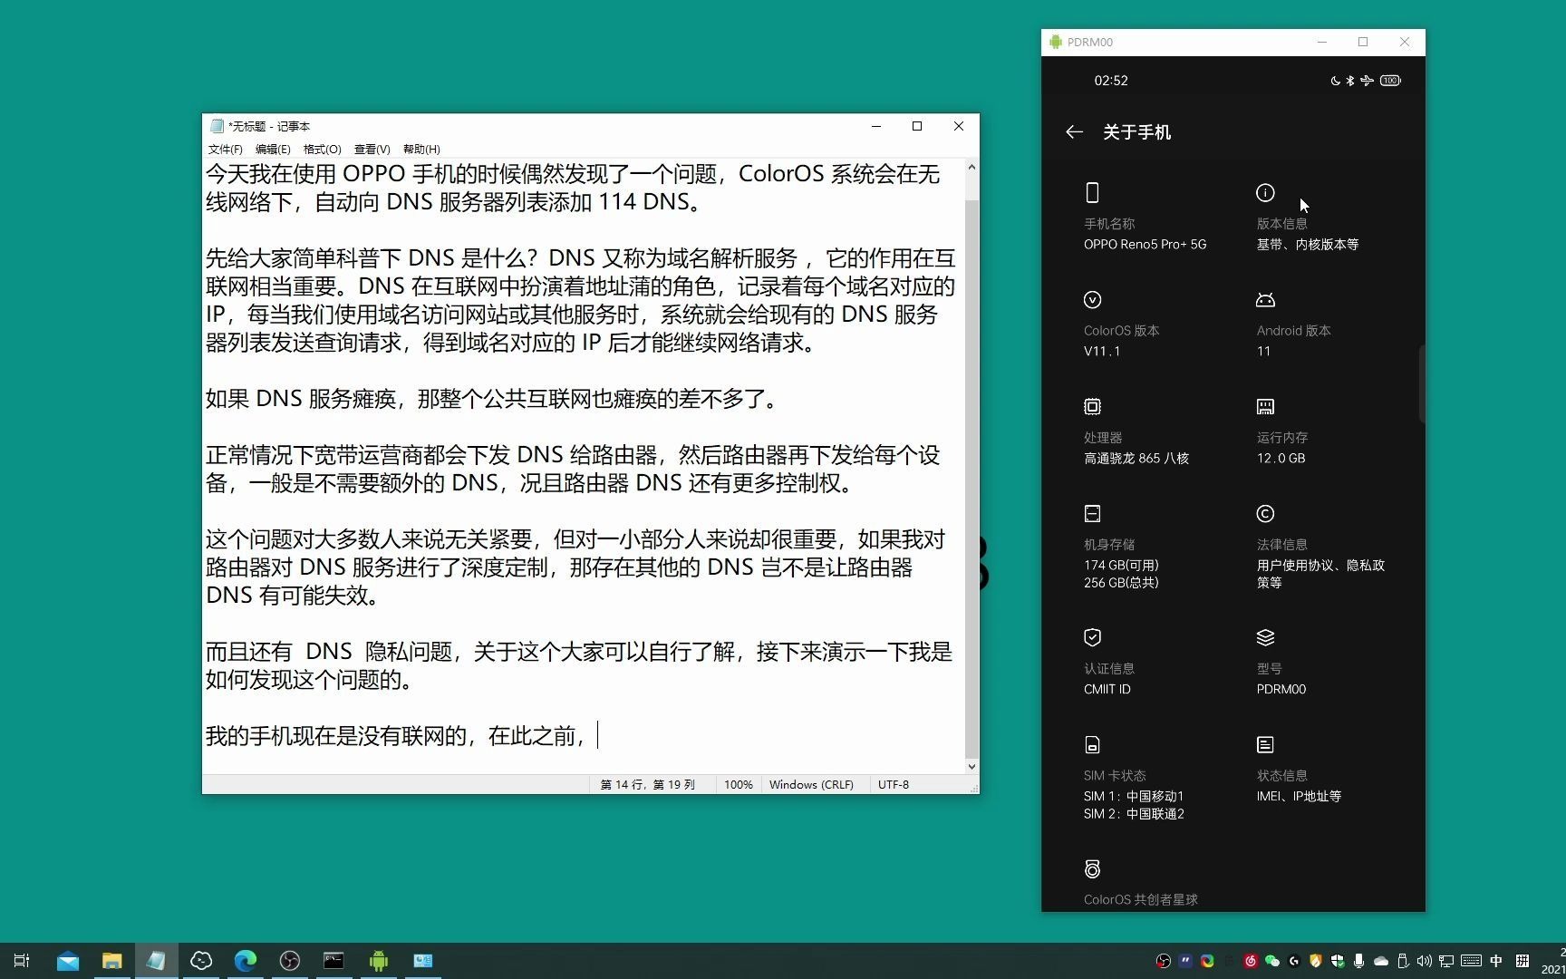Click the volume speaker tray icon
Viewport: 1566px width, 979px height.
1425,961
